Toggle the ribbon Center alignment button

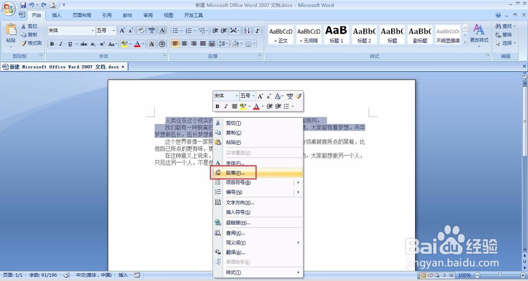click(184, 44)
